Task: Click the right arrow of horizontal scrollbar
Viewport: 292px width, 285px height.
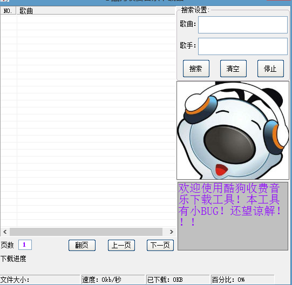Action: coord(171,232)
